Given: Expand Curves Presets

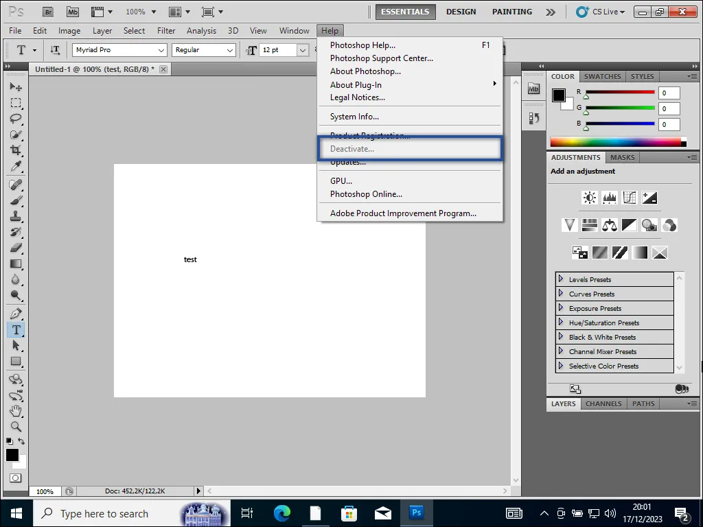Looking at the screenshot, I should click(561, 293).
